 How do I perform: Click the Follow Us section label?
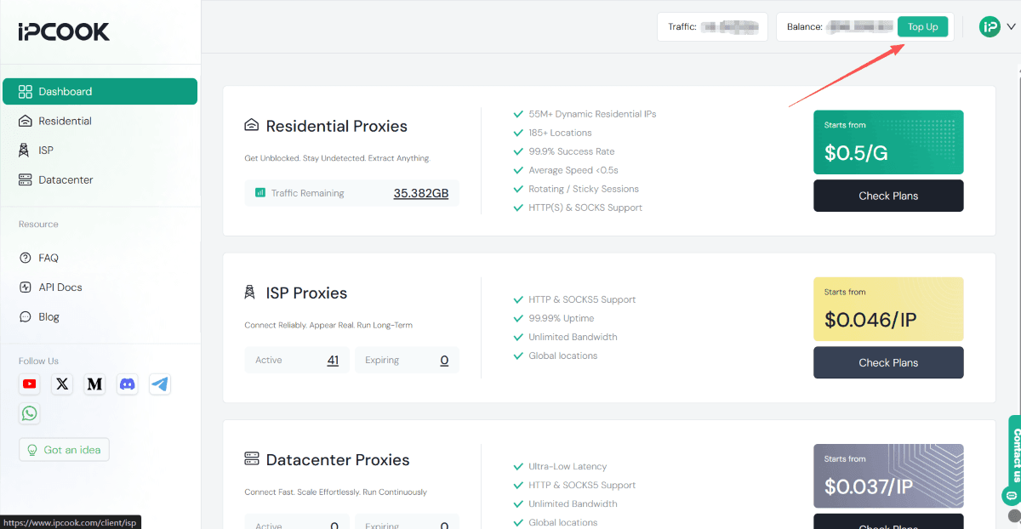pyautogui.click(x=38, y=361)
